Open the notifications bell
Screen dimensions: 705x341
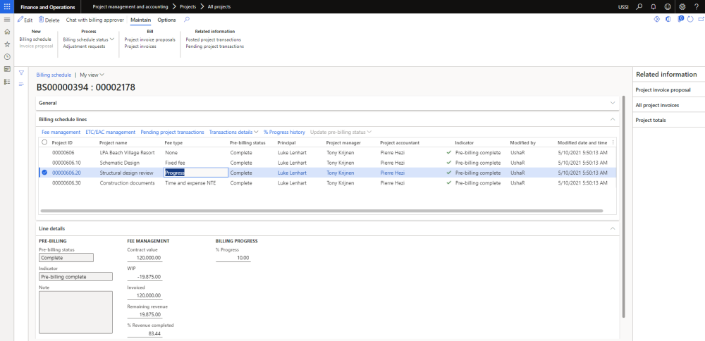[x=654, y=6]
